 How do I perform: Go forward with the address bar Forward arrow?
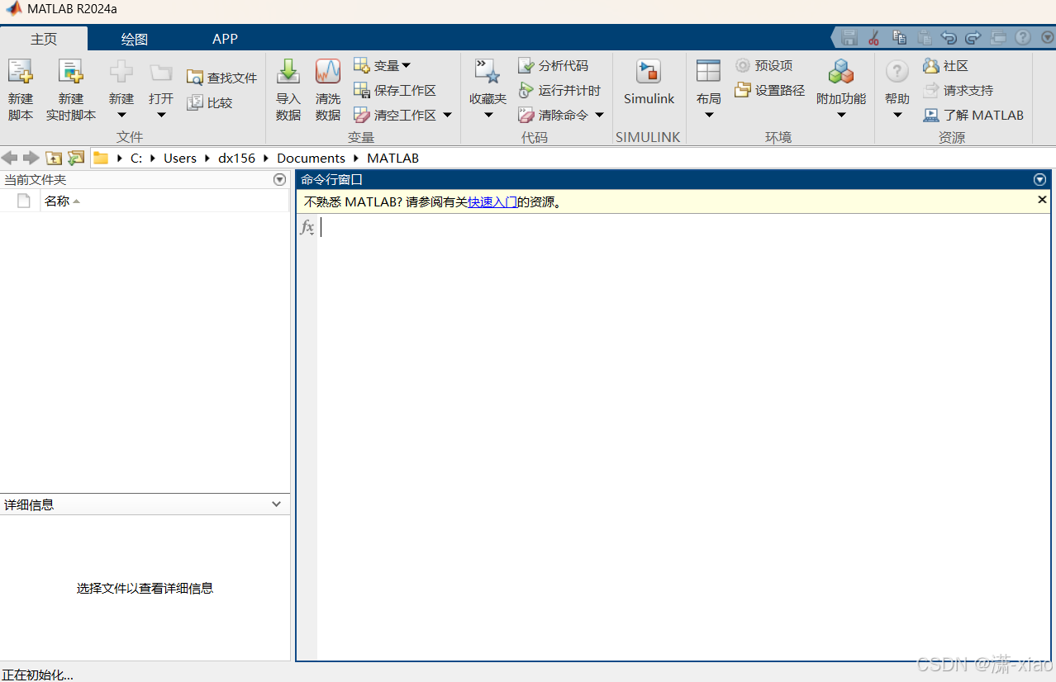click(31, 158)
